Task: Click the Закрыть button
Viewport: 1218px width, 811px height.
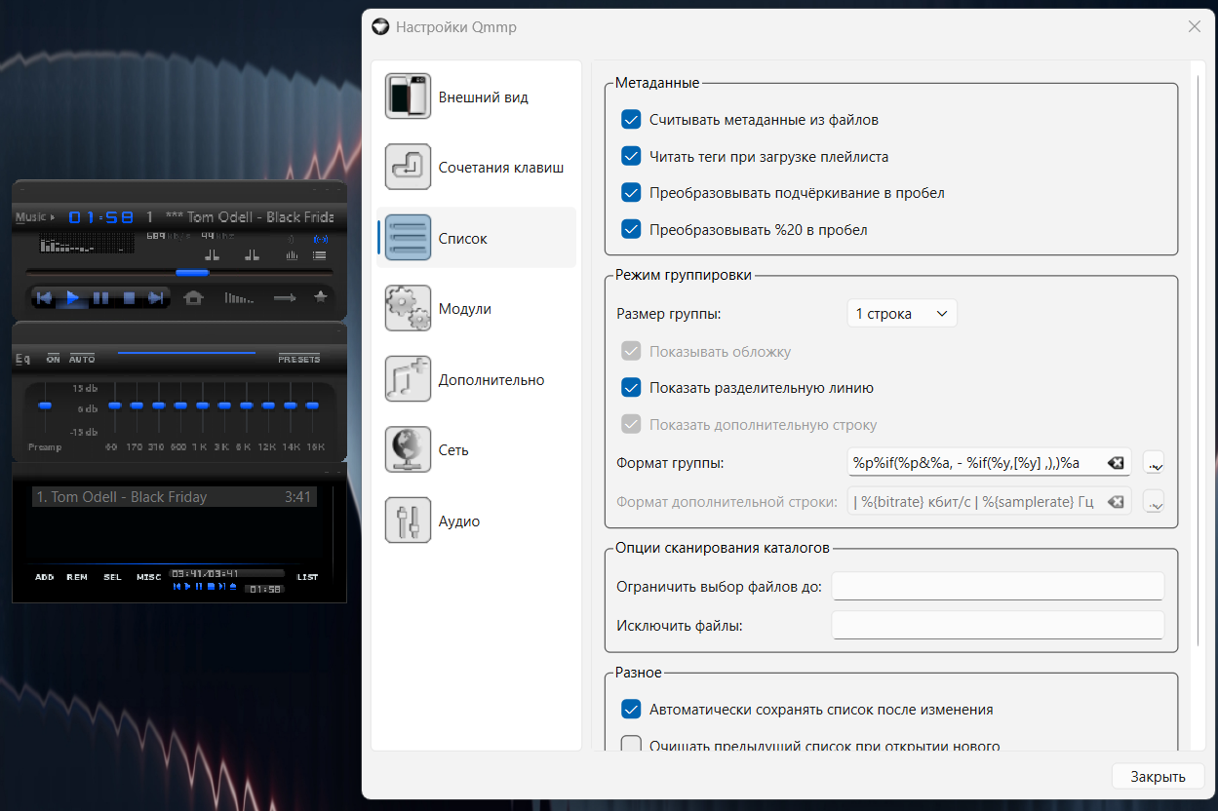Action: [1158, 777]
